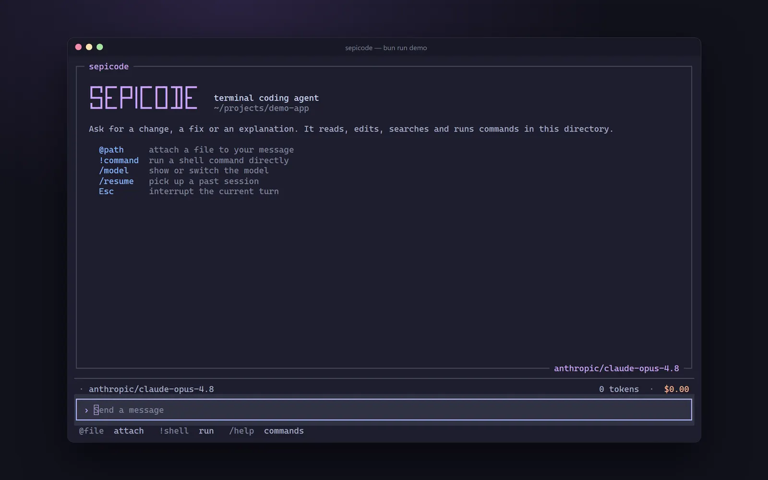Screen dimensions: 768x480
Task: Click 'attach a file to your message' description
Action: tap(221, 150)
